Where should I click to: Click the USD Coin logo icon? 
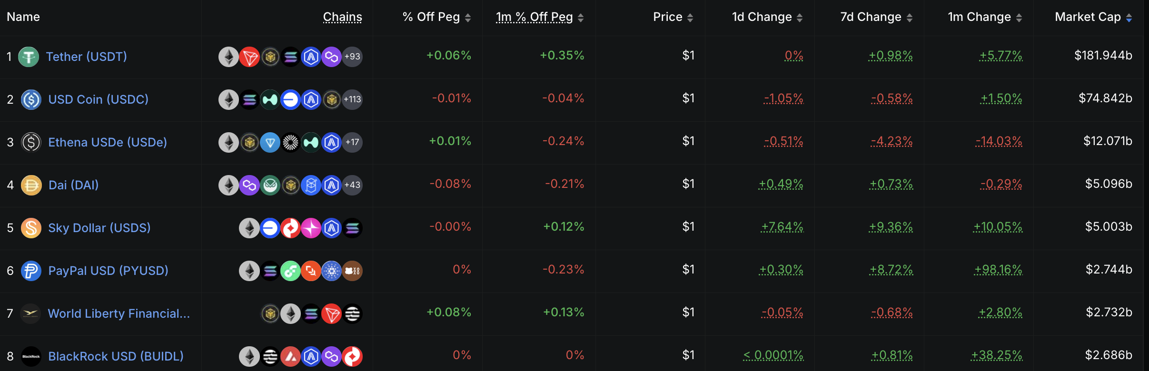coord(31,99)
